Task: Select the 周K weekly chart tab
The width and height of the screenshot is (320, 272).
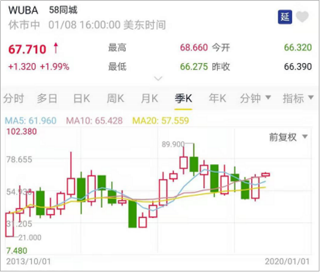Action: [x=115, y=98]
